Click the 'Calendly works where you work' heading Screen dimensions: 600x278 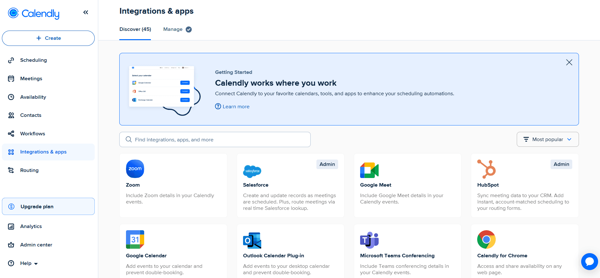tap(276, 83)
